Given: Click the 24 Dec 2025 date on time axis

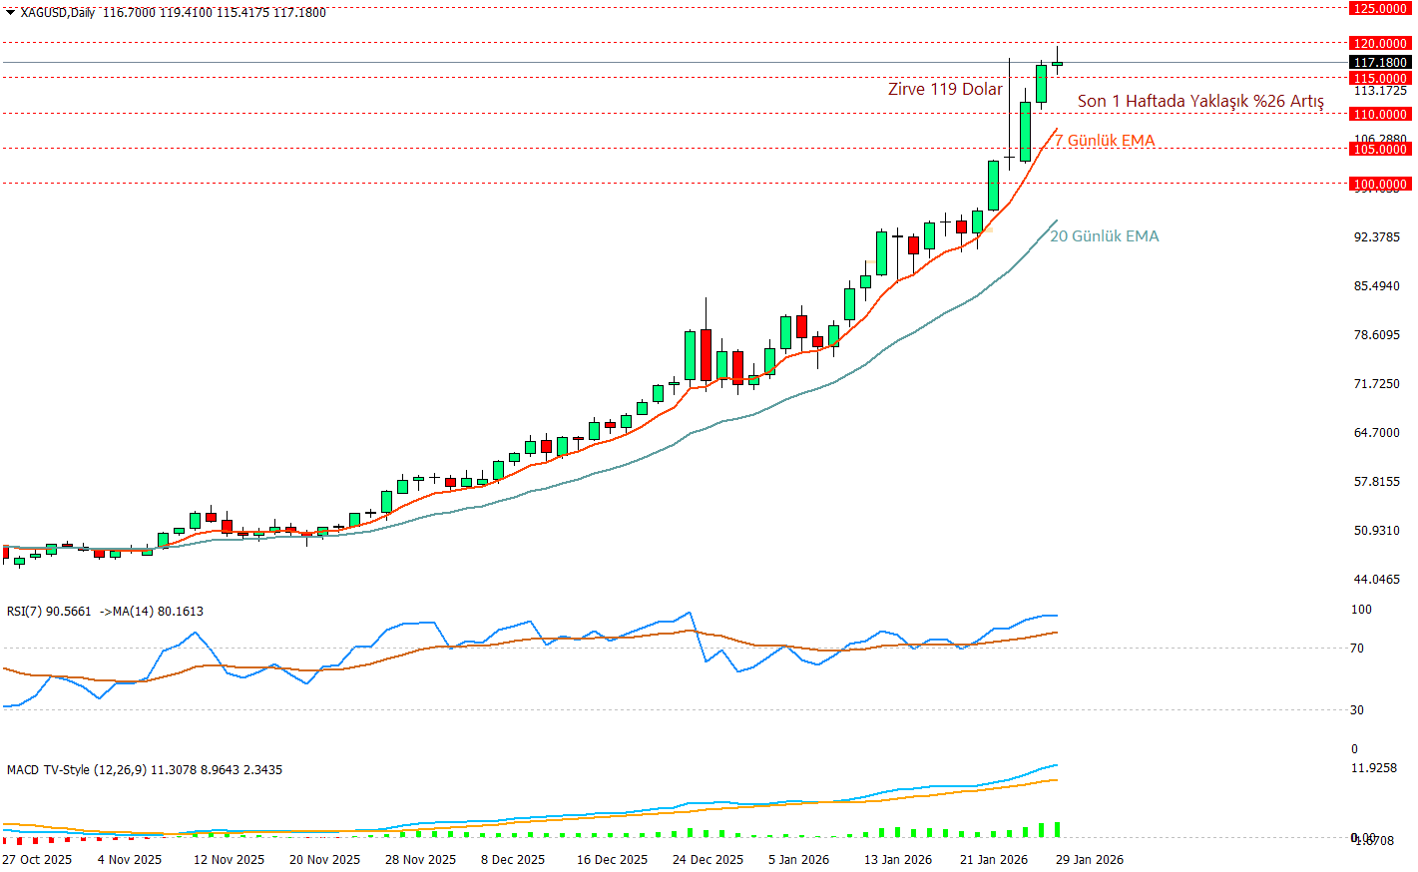Looking at the screenshot, I should [x=708, y=860].
